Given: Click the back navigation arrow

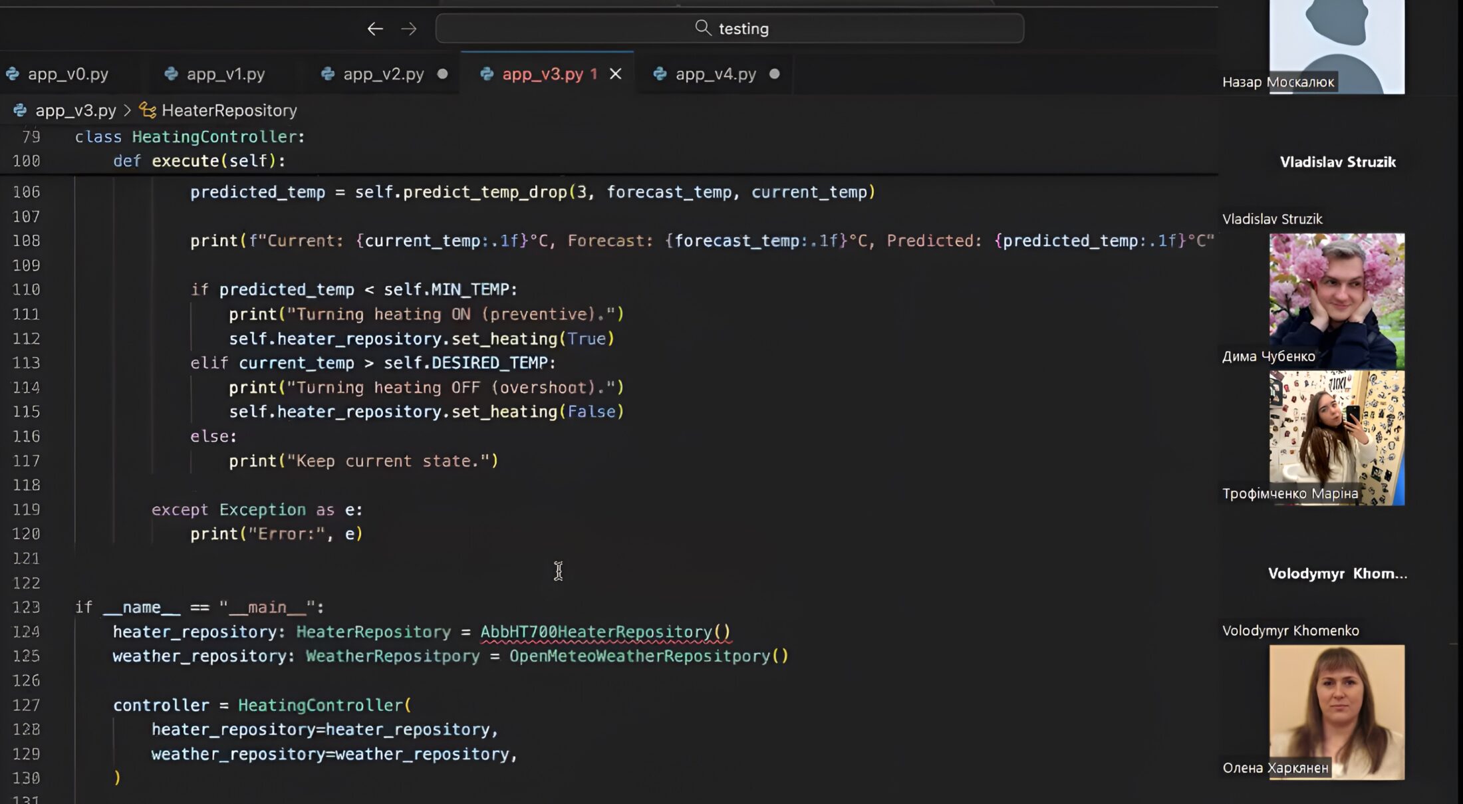Looking at the screenshot, I should point(375,29).
